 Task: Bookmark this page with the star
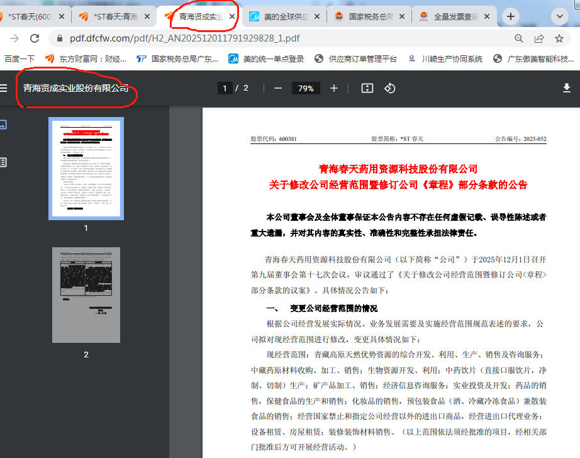point(559,38)
